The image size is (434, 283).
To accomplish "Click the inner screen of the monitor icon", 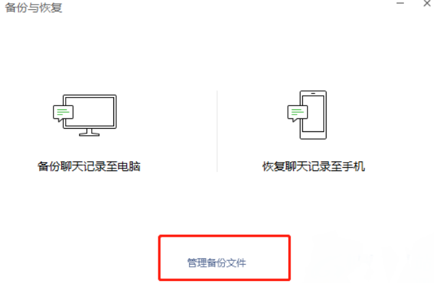I will [90, 111].
